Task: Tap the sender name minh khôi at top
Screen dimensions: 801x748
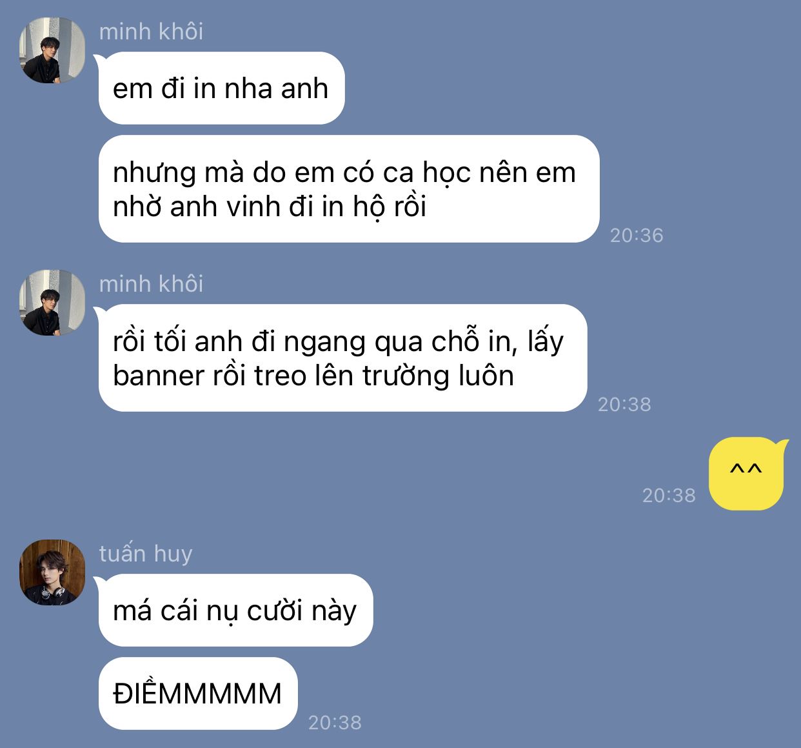Action: [151, 31]
